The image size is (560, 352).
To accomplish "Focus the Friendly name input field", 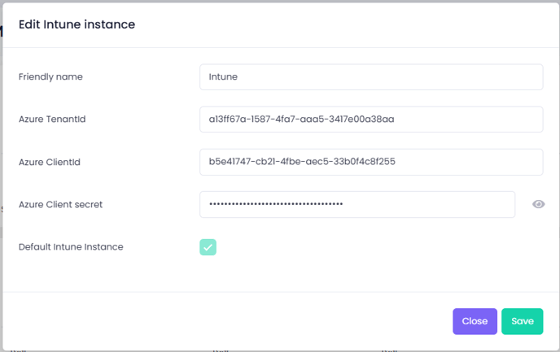I will (x=371, y=77).
